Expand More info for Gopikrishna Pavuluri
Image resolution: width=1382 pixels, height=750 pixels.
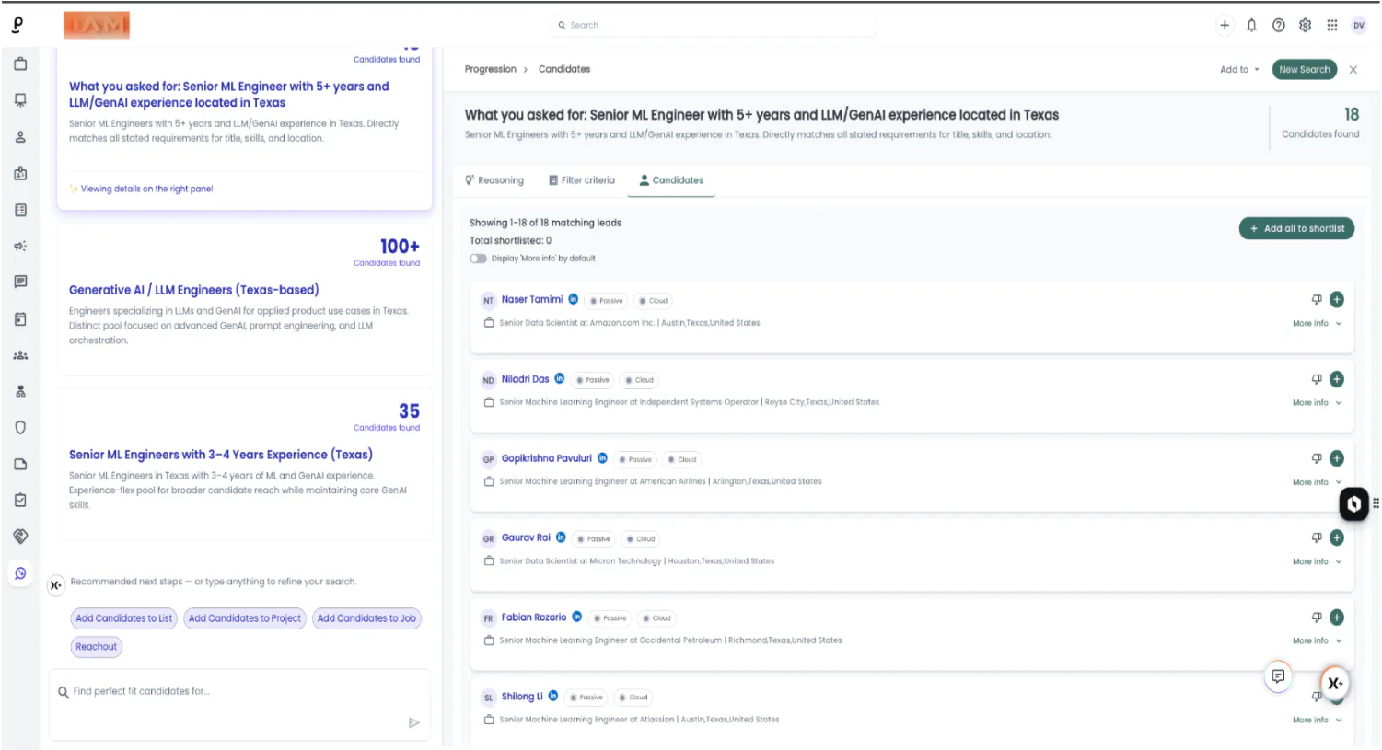coord(1317,482)
